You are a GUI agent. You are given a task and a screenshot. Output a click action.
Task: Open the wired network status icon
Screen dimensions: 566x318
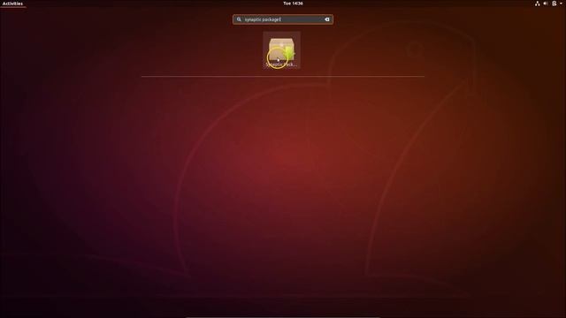538,4
